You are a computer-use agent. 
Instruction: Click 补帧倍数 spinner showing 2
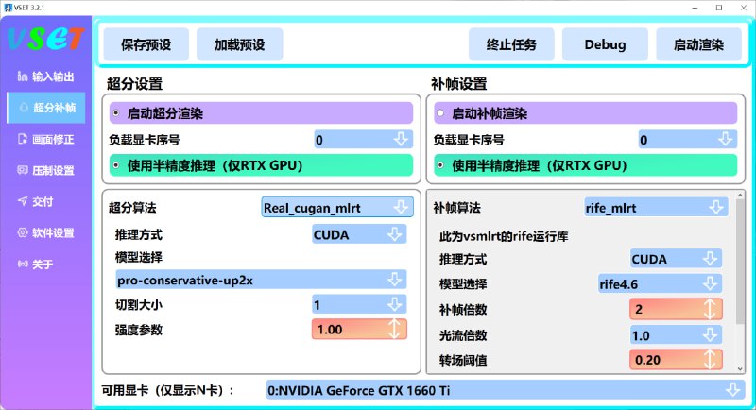[x=676, y=309]
